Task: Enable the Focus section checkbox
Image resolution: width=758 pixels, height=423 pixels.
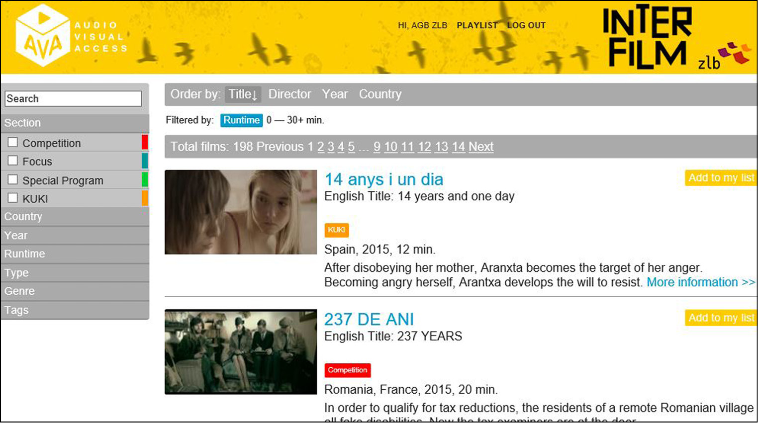Action: point(13,161)
